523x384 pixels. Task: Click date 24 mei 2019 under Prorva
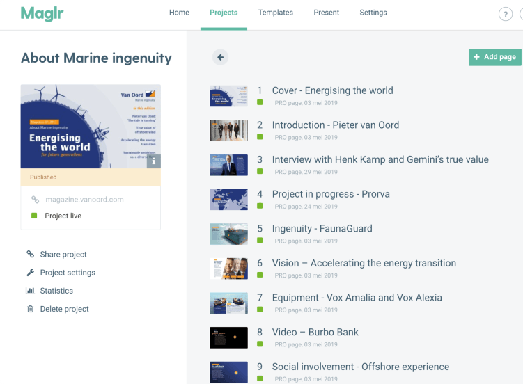(x=320, y=207)
